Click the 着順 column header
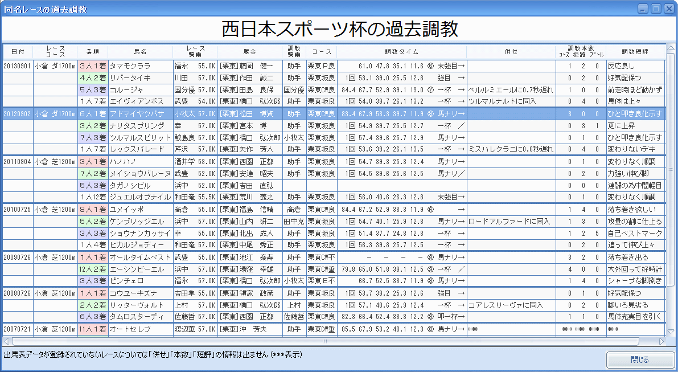The height and width of the screenshot is (372, 678). coord(93,51)
